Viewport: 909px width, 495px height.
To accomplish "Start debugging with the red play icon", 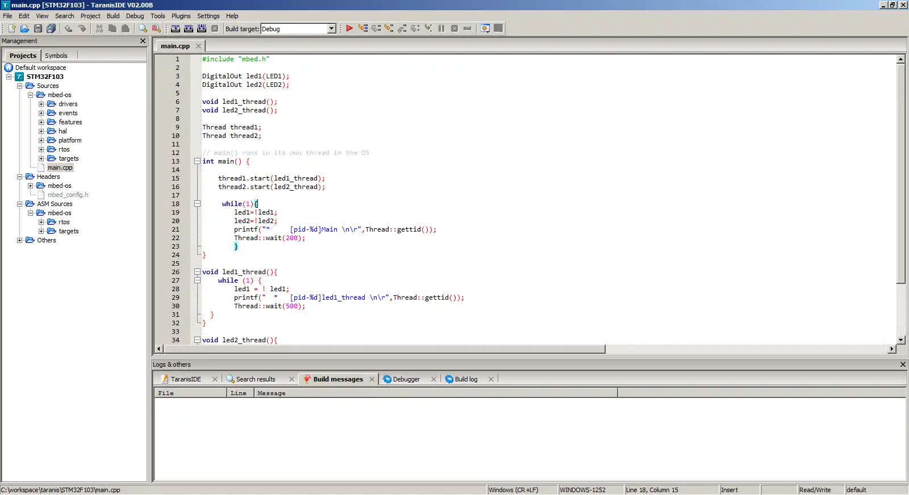I will click(349, 28).
